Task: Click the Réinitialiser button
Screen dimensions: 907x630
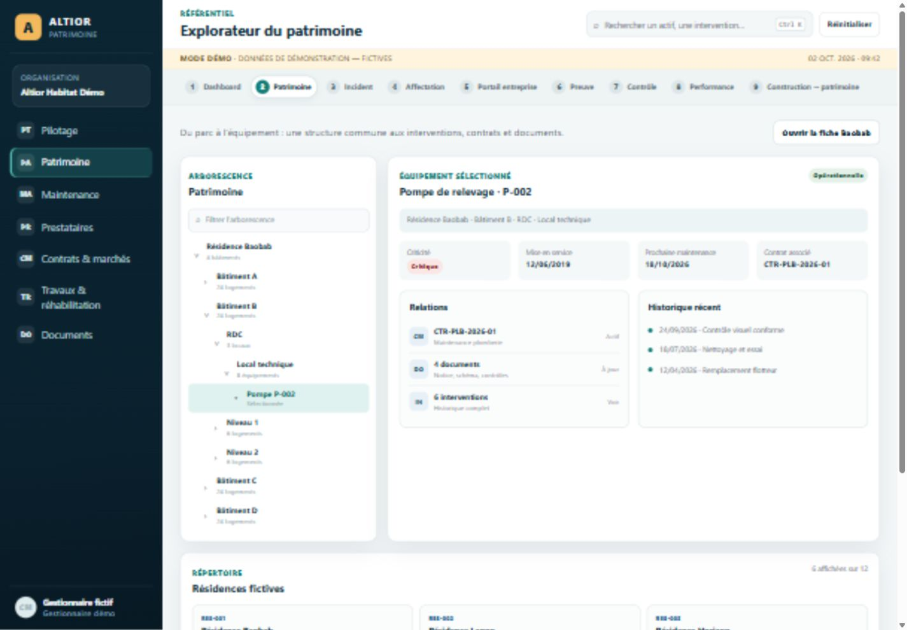Action: [849, 24]
